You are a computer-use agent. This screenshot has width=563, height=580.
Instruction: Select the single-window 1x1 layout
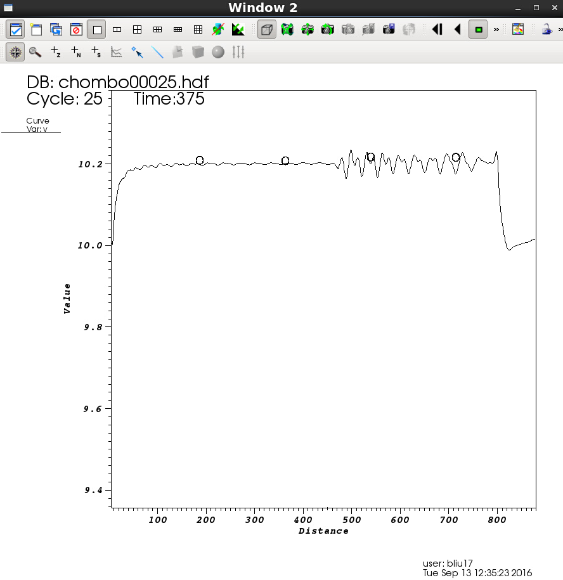coord(97,30)
